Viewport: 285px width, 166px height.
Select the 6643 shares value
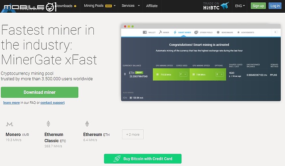click(232, 73)
